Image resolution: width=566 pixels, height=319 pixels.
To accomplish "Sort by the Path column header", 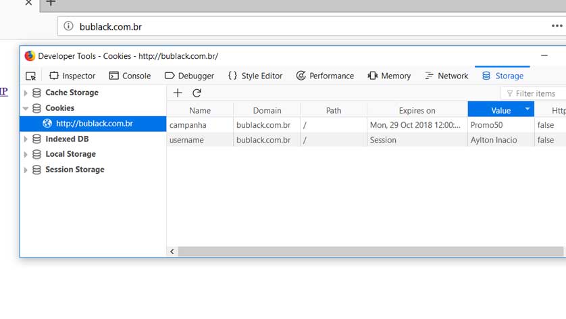I will coord(334,111).
